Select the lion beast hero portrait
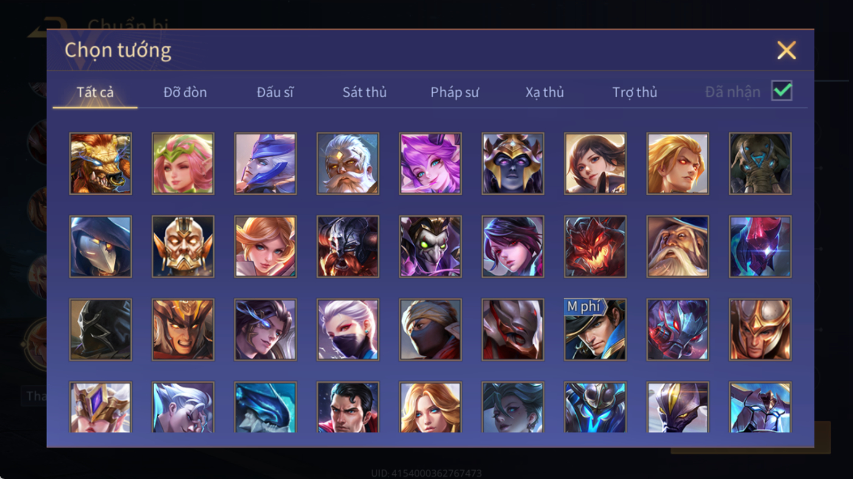 point(101,164)
